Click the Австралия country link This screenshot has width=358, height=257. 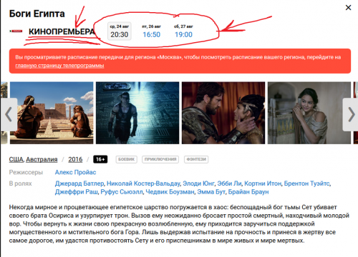tap(42, 159)
